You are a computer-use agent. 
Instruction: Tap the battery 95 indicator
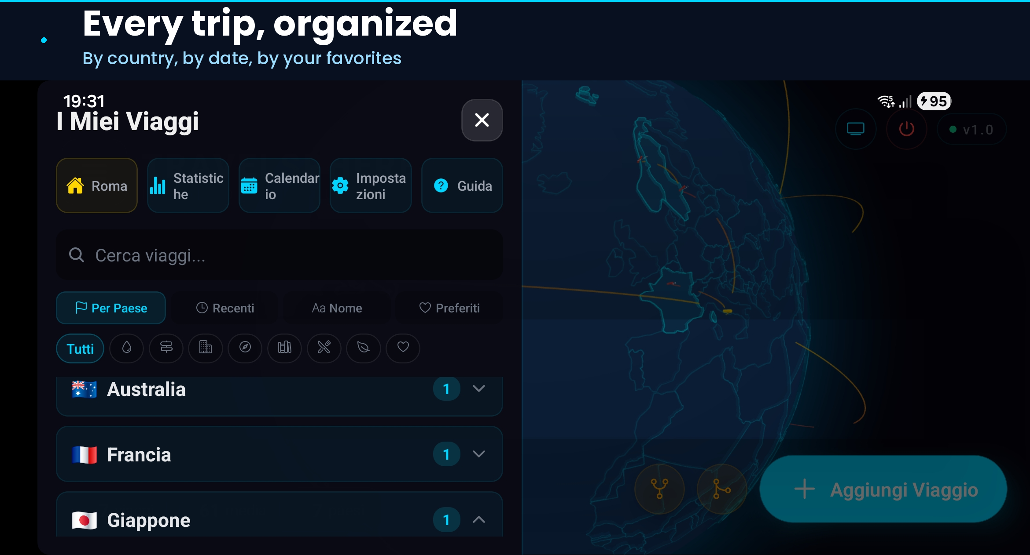click(x=934, y=102)
